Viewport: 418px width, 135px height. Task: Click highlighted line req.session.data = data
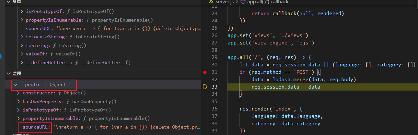(286, 87)
